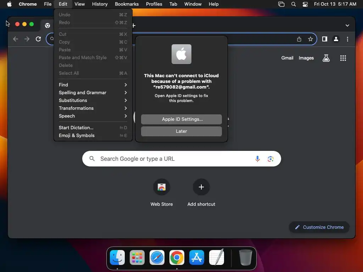Open Finder from the Dock
The height and width of the screenshot is (272, 363).
(117, 257)
